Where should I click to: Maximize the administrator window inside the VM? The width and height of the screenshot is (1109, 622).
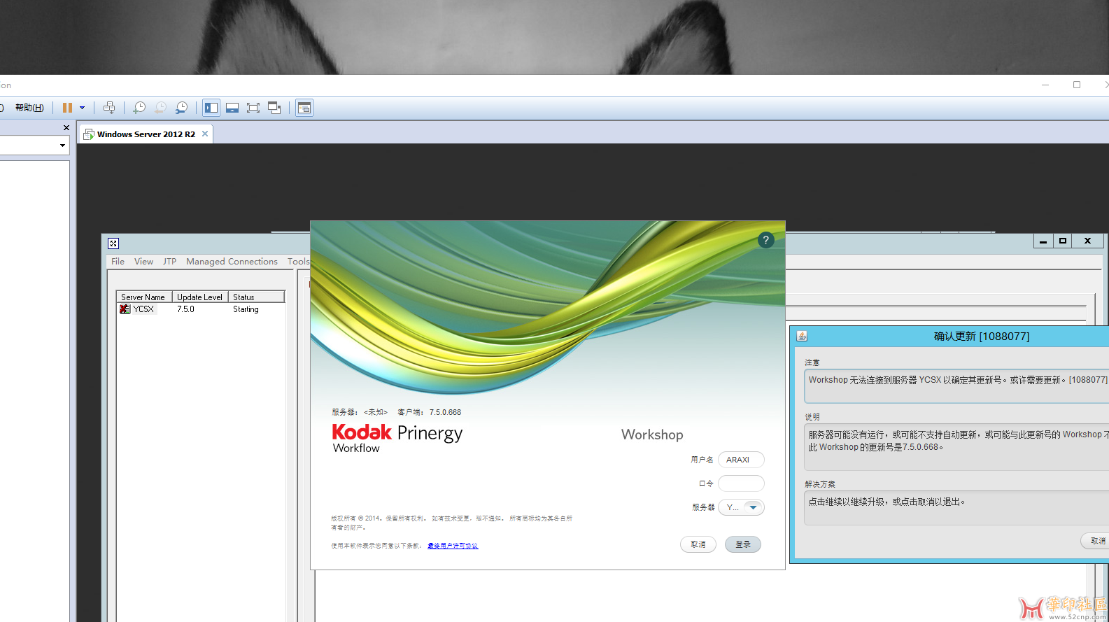click(x=1063, y=241)
